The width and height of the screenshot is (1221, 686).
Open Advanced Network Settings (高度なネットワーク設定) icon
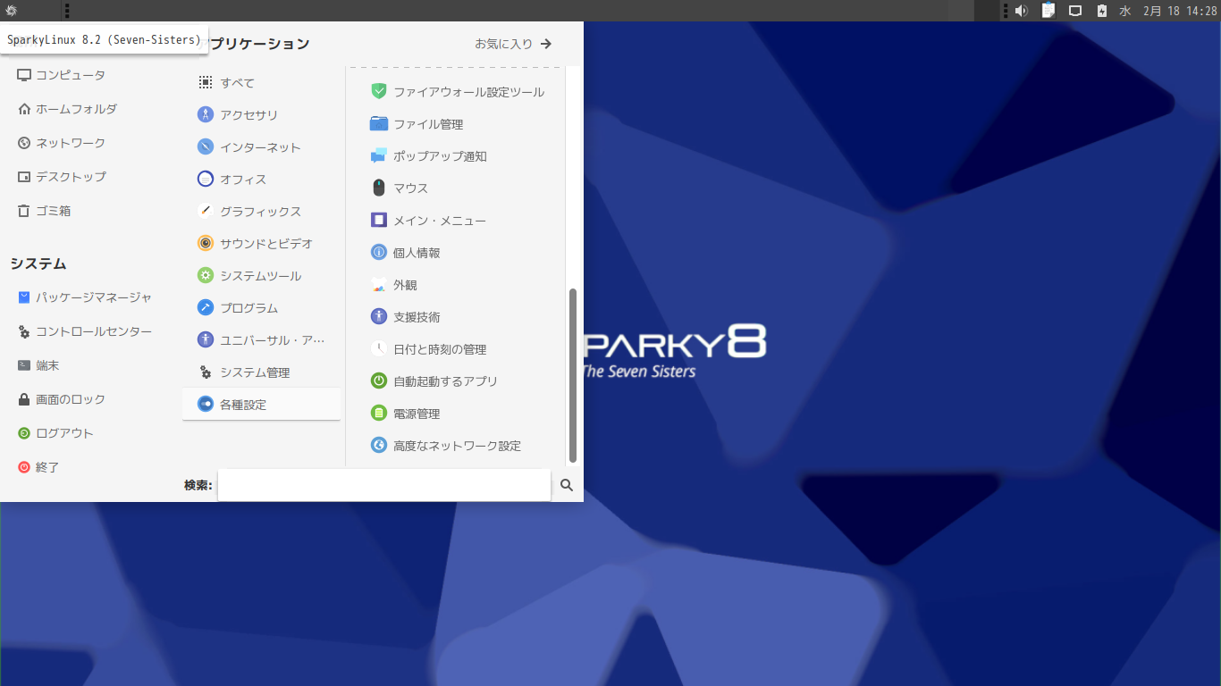coord(378,445)
